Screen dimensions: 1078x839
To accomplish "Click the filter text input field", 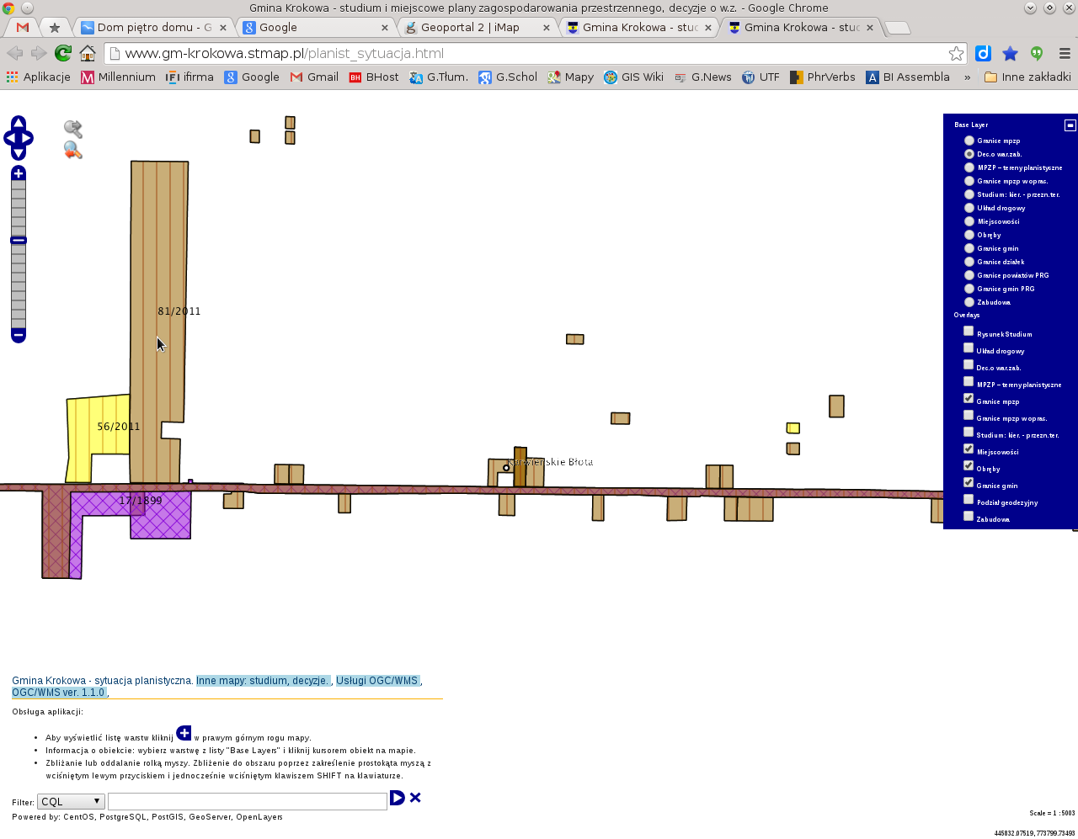I will tap(248, 801).
